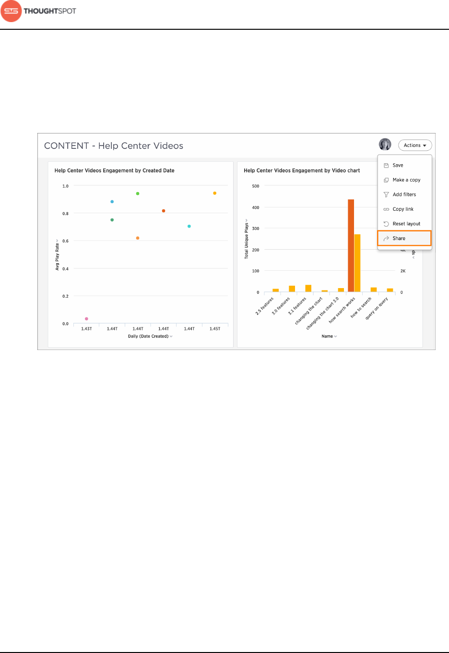Click the 'how to search' bar
The height and width of the screenshot is (653, 449).
click(x=374, y=290)
